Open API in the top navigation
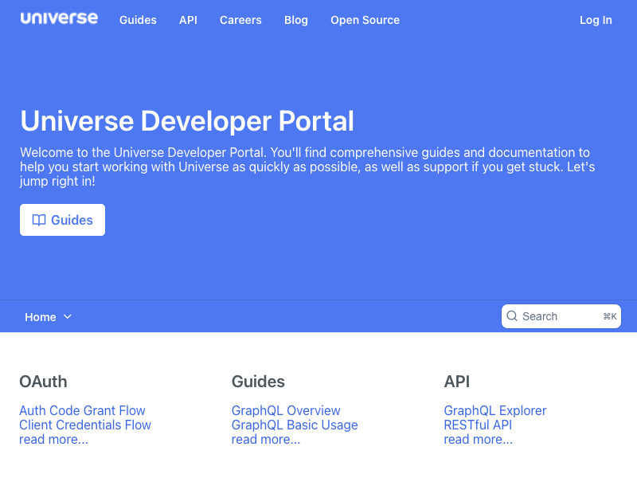Image resolution: width=637 pixels, height=478 pixels. click(188, 20)
